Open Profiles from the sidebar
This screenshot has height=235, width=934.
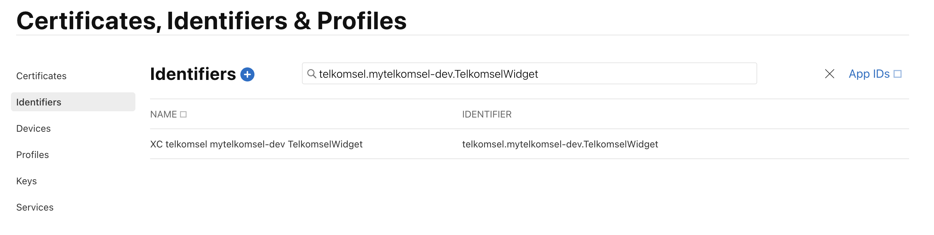pos(33,155)
